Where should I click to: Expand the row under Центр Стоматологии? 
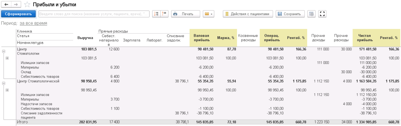click(x=7, y=58)
